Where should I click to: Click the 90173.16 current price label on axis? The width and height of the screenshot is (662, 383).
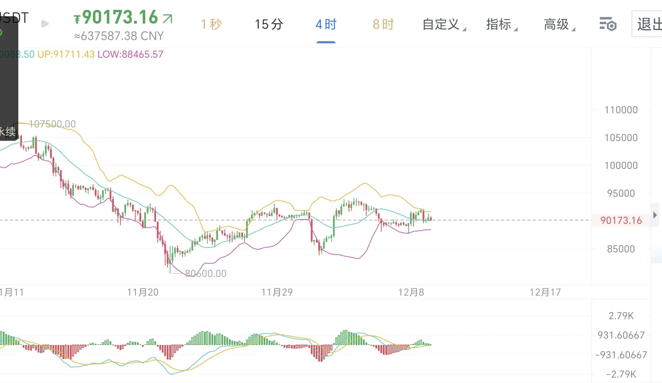tap(621, 220)
